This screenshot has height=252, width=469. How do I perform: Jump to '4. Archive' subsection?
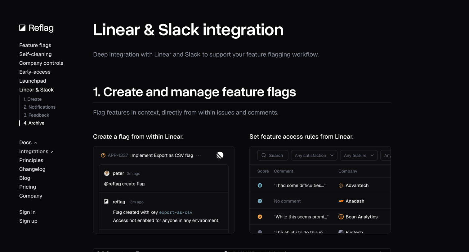click(x=34, y=123)
